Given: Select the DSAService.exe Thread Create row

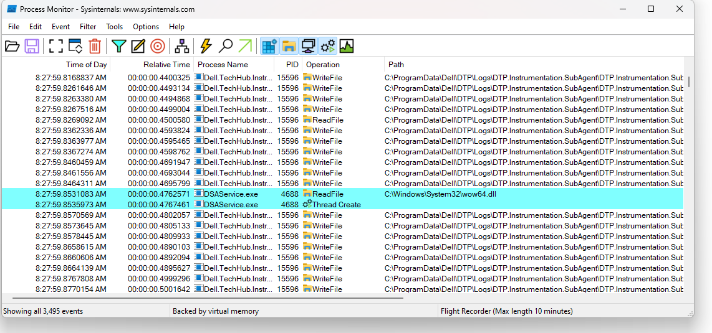Looking at the screenshot, I should point(342,204).
